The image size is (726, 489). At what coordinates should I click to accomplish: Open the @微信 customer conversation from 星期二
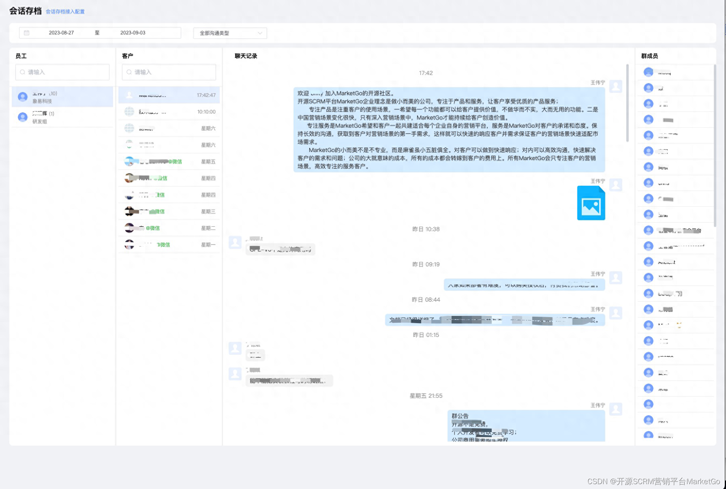[169, 228]
